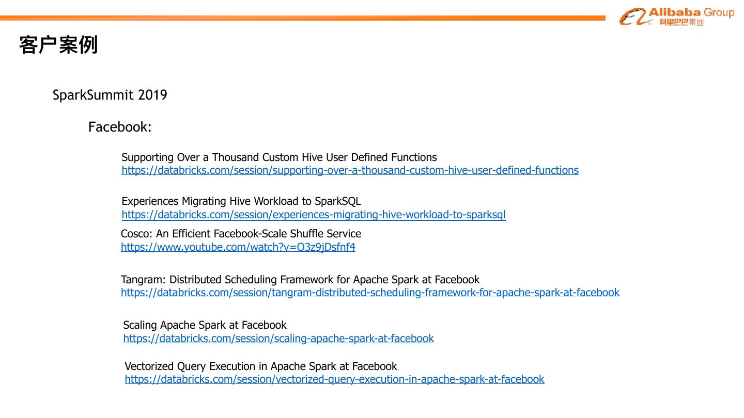Click the Facebook: subheading text
The width and height of the screenshot is (744, 418).
(x=120, y=127)
